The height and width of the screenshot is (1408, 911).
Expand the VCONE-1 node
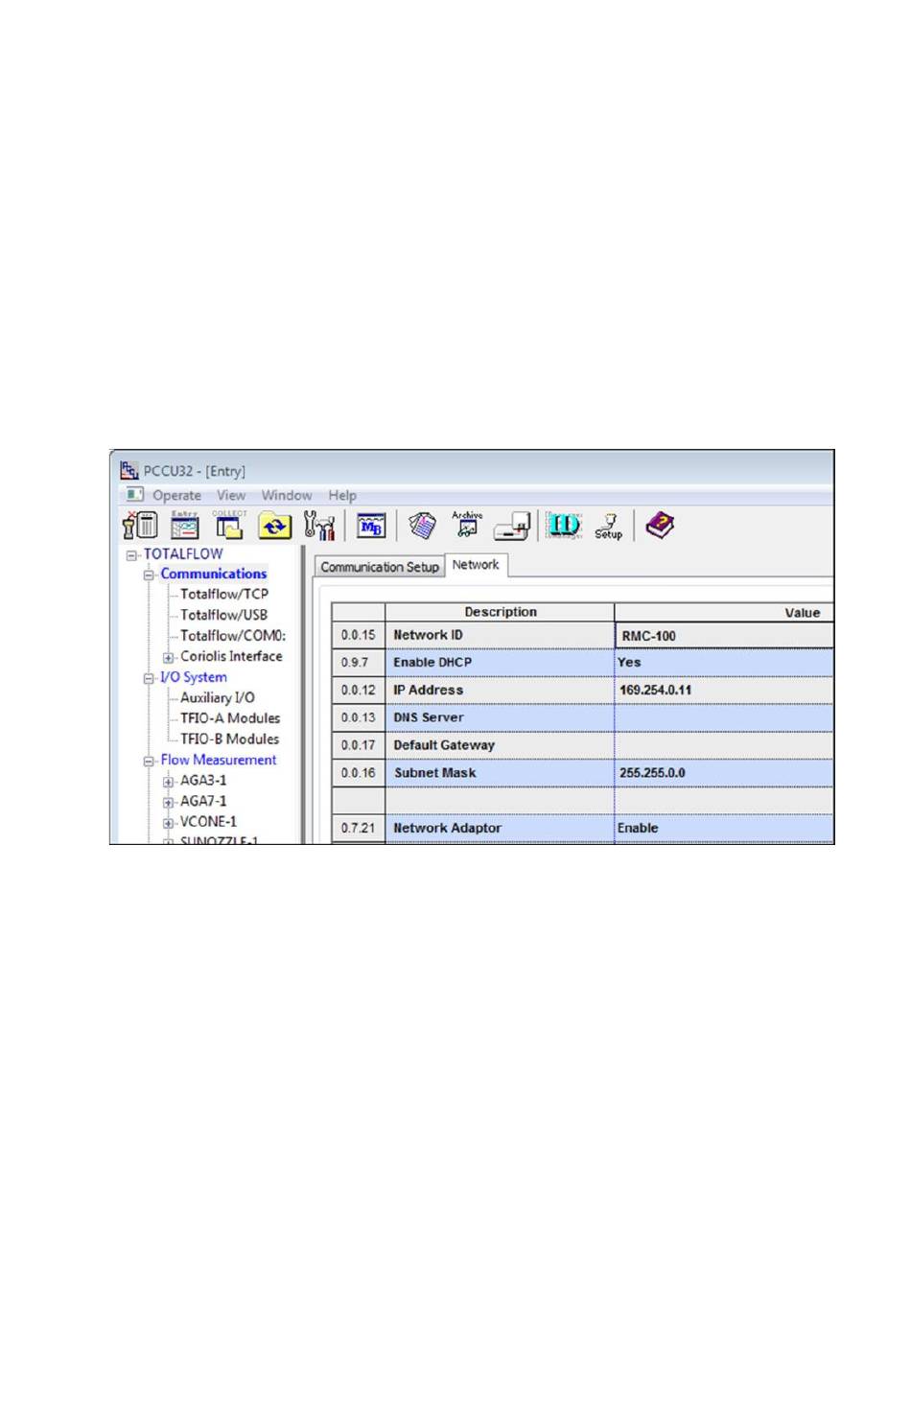(x=169, y=823)
